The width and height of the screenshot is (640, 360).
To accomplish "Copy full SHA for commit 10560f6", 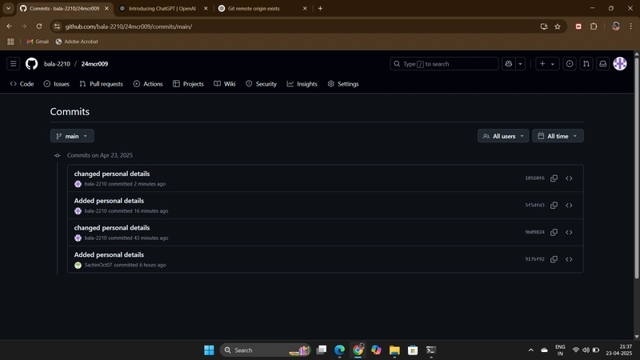I will click(554, 178).
